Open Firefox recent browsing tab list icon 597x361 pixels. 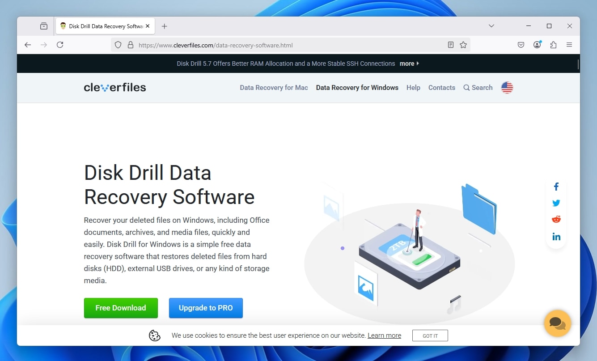(x=44, y=26)
